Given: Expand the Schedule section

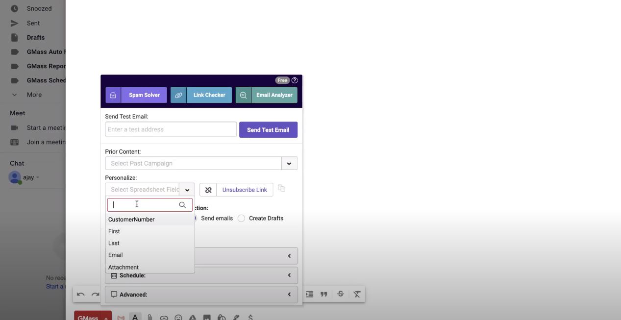Looking at the screenshot, I should click(201, 275).
